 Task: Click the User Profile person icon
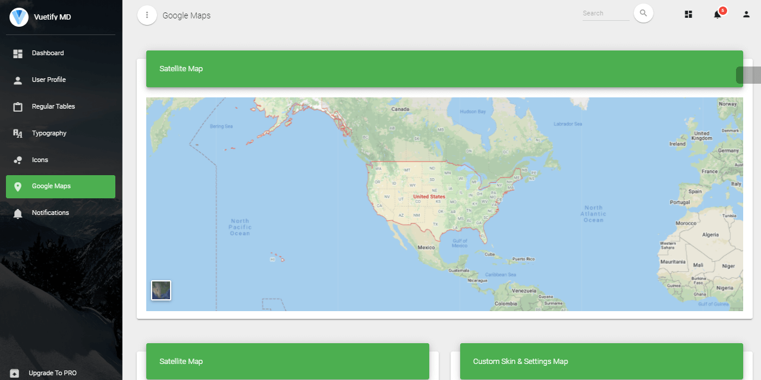click(18, 80)
